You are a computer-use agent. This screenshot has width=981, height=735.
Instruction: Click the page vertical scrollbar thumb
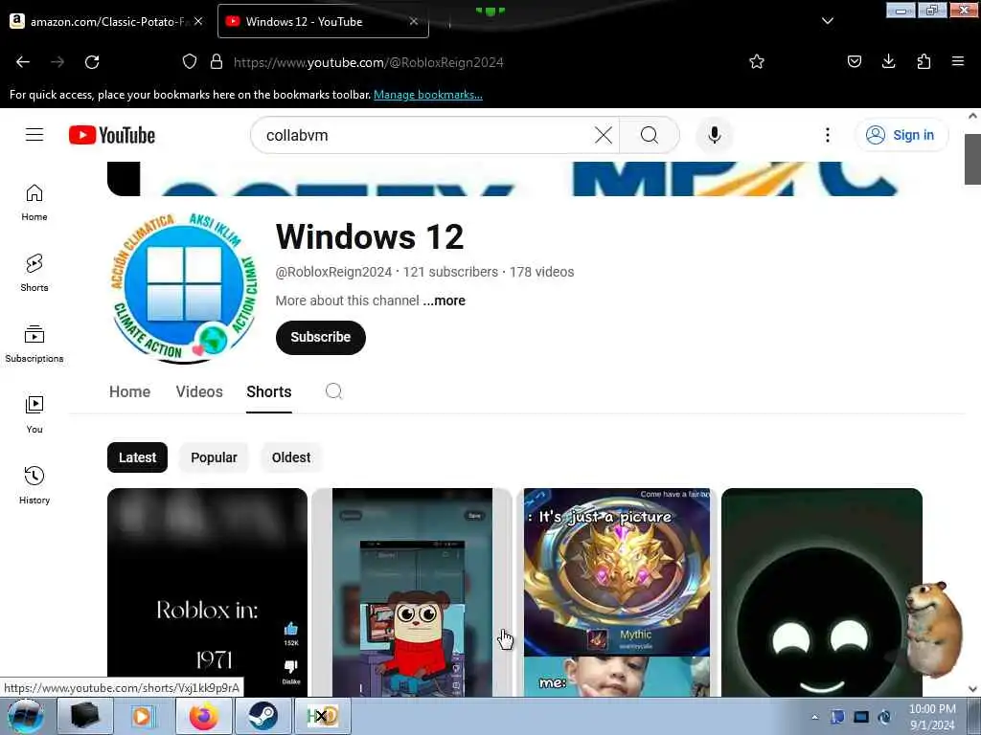[972, 159]
